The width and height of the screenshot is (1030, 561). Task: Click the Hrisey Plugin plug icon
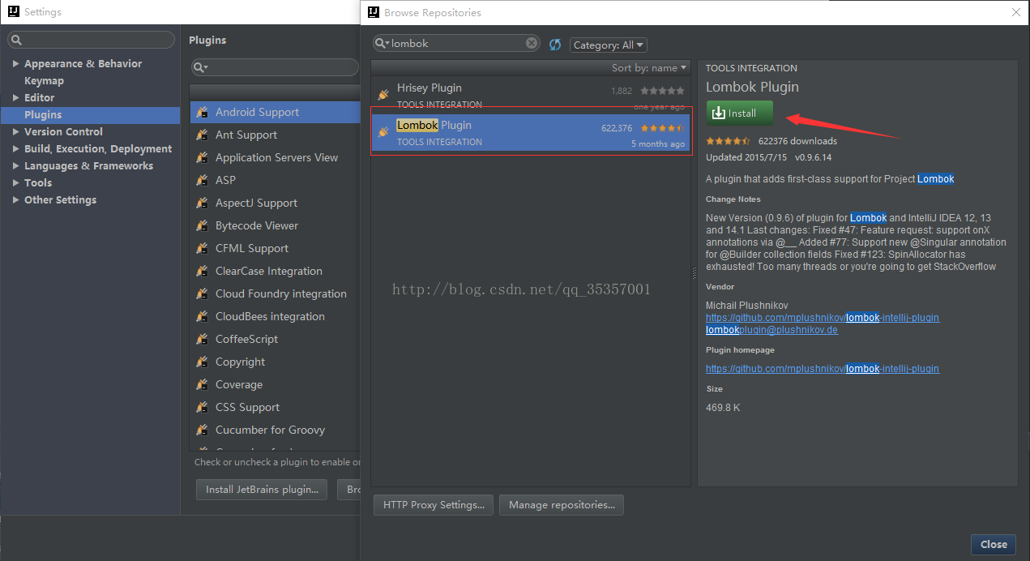(384, 95)
